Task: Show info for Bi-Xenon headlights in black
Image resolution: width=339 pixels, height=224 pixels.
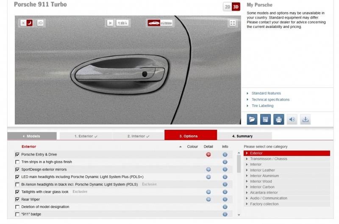Action: click(x=225, y=185)
